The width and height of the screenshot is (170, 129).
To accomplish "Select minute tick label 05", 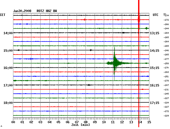I will click(x=58, y=122).
